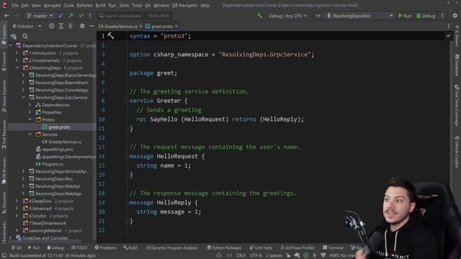Click the Git commit checkmark icon
Image resolution: width=461 pixels, height=259 pixels.
coord(81,16)
